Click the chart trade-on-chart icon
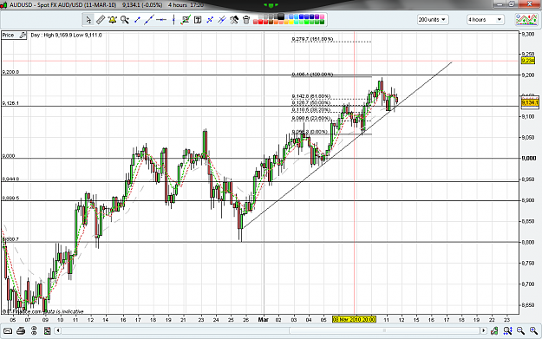Viewport: 542px width, 339px height. coord(186,20)
